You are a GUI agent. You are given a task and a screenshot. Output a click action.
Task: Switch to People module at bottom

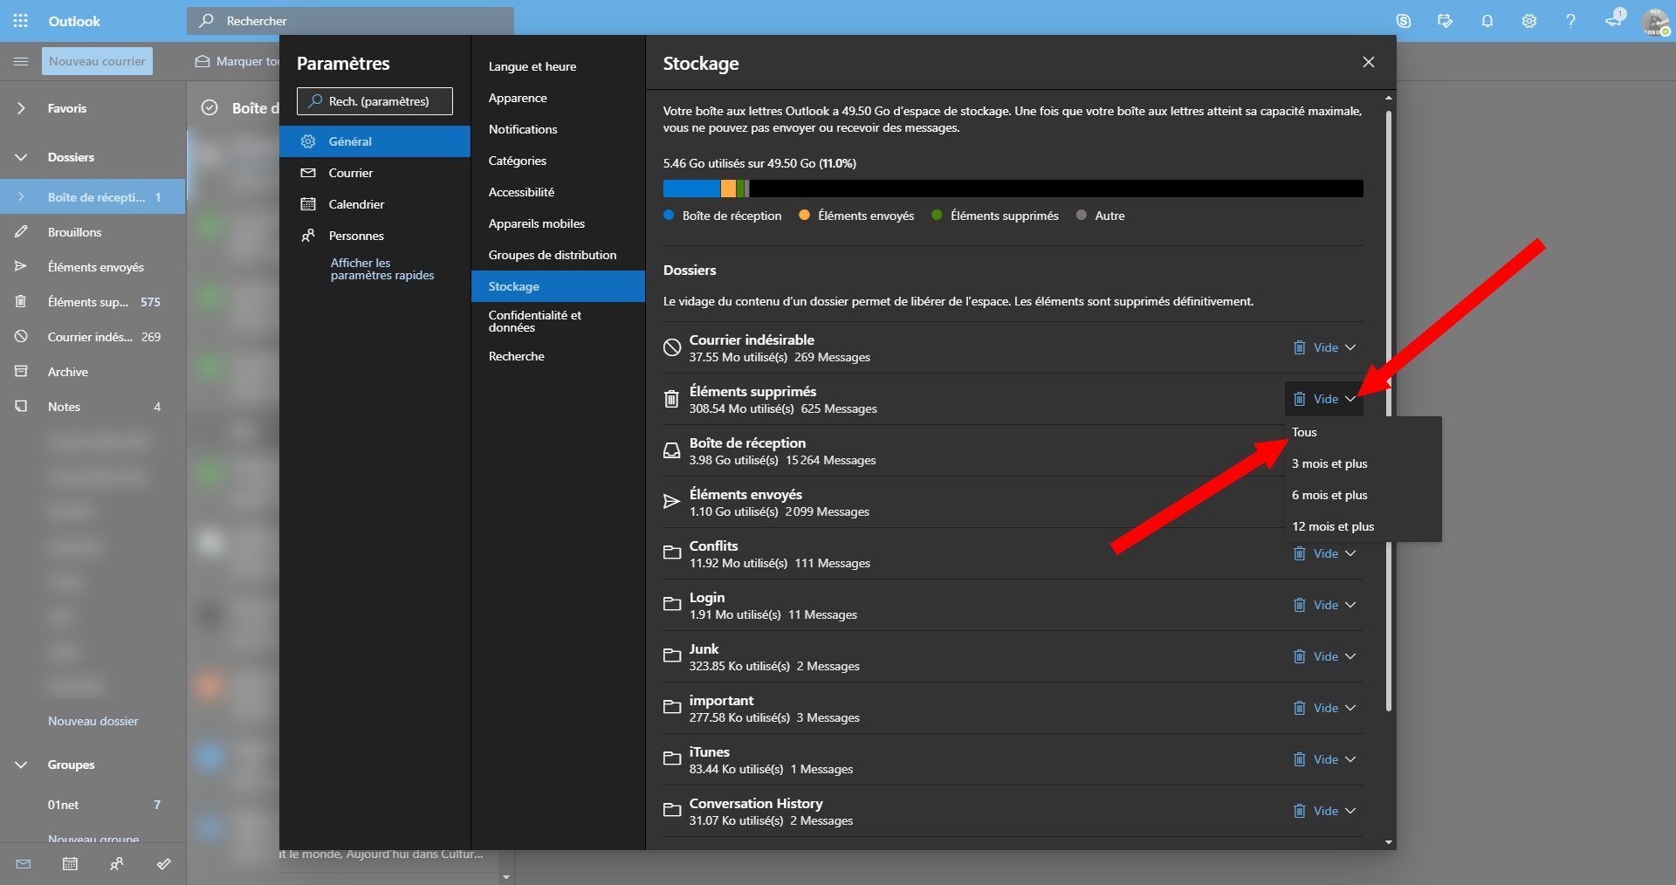117,864
